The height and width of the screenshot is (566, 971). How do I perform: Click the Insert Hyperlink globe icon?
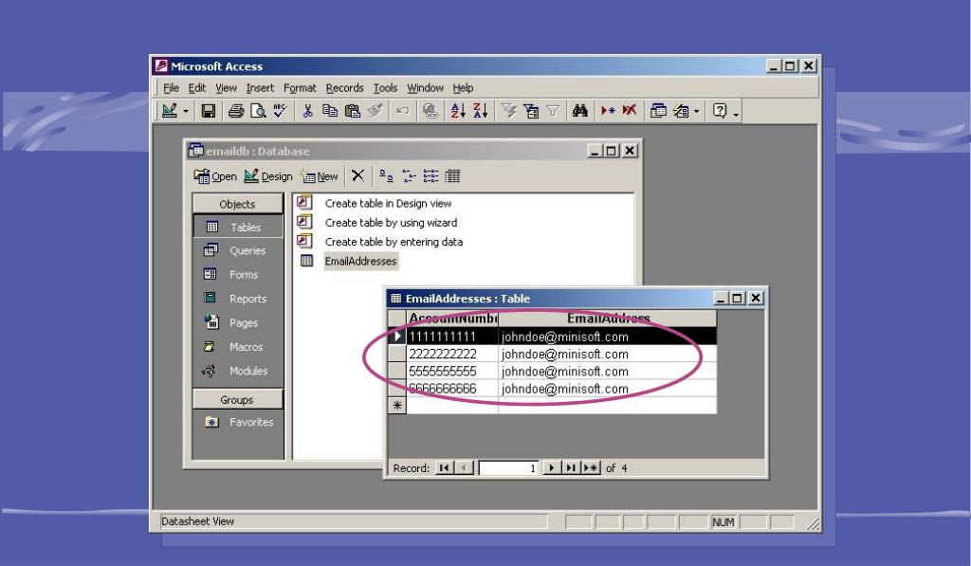pos(430,111)
